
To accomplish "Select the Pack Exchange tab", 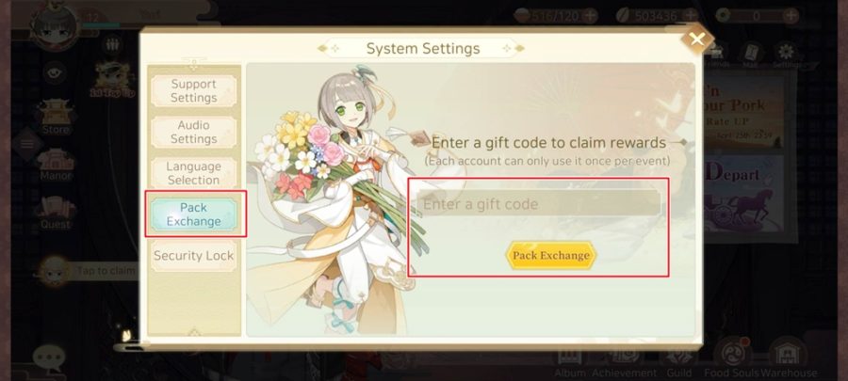I will [193, 214].
